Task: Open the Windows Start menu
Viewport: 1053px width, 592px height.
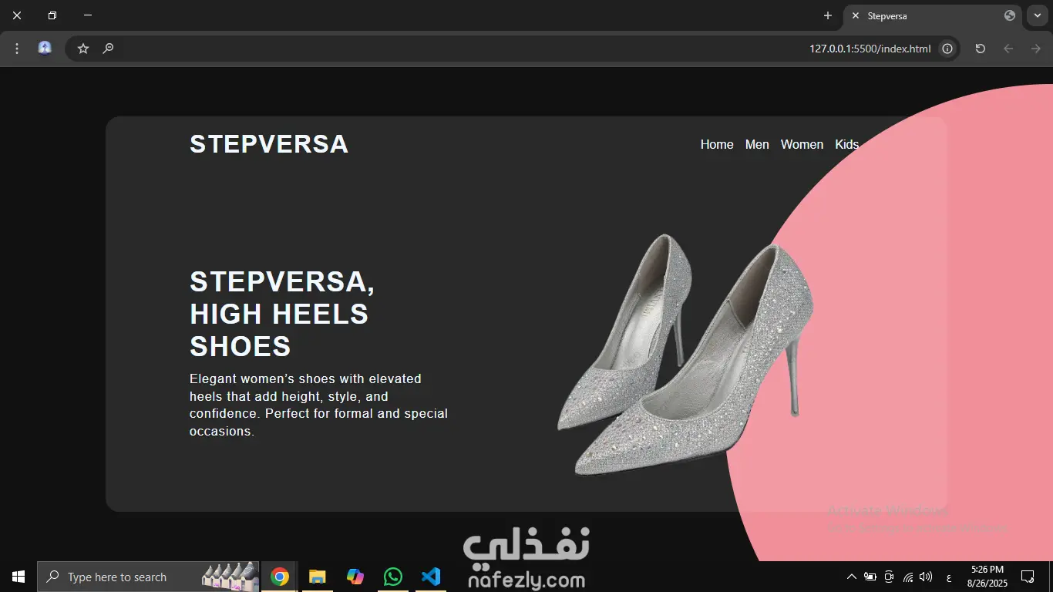Action: (x=19, y=577)
